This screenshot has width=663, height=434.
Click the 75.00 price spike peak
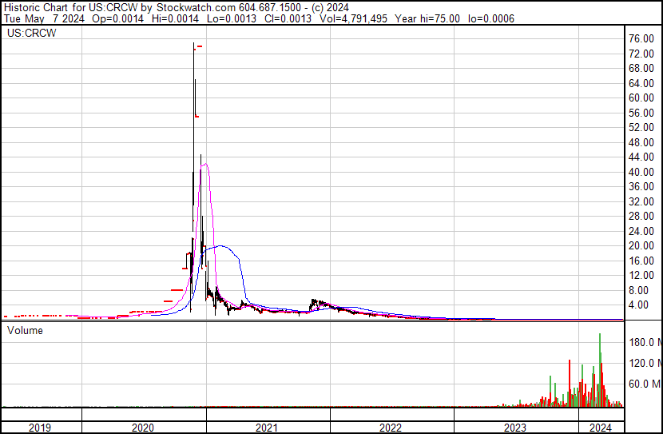193,43
